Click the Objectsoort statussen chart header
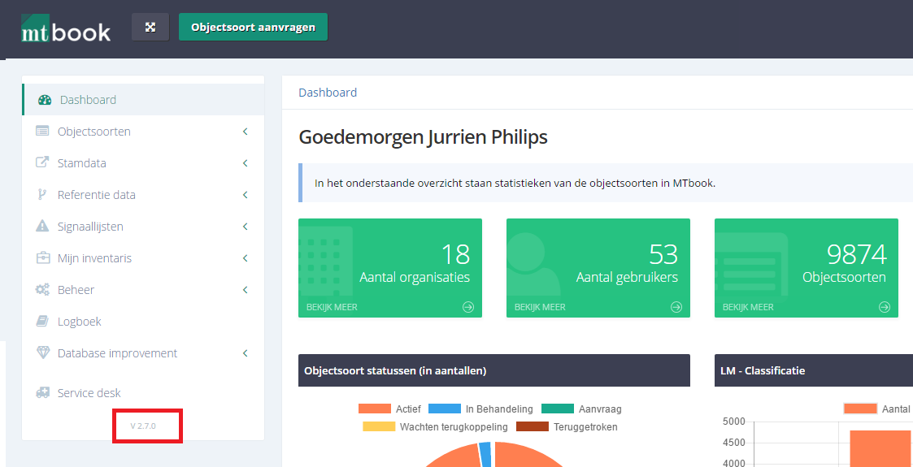 pyautogui.click(x=493, y=370)
